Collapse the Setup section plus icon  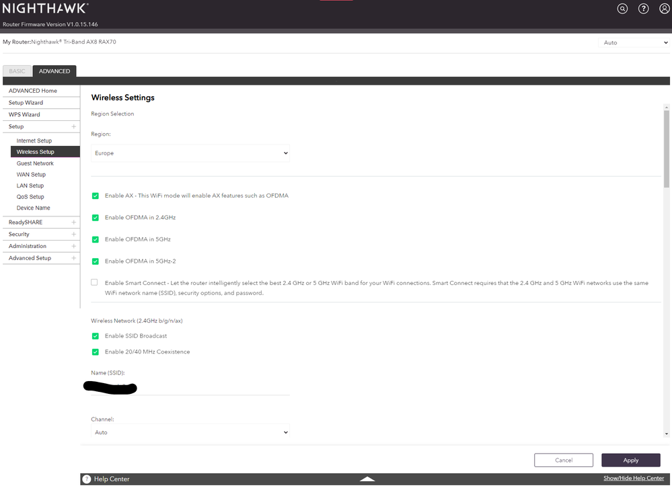(74, 127)
